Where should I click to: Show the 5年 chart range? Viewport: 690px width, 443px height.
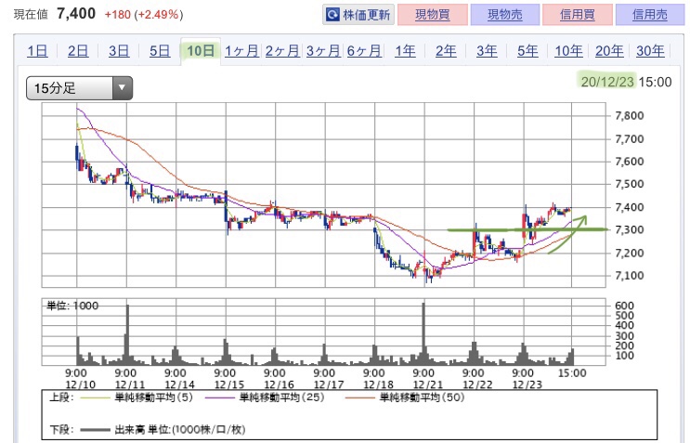click(x=527, y=51)
